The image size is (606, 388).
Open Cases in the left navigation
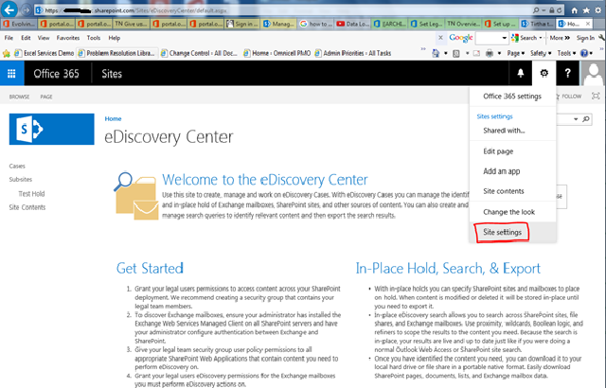point(17,166)
